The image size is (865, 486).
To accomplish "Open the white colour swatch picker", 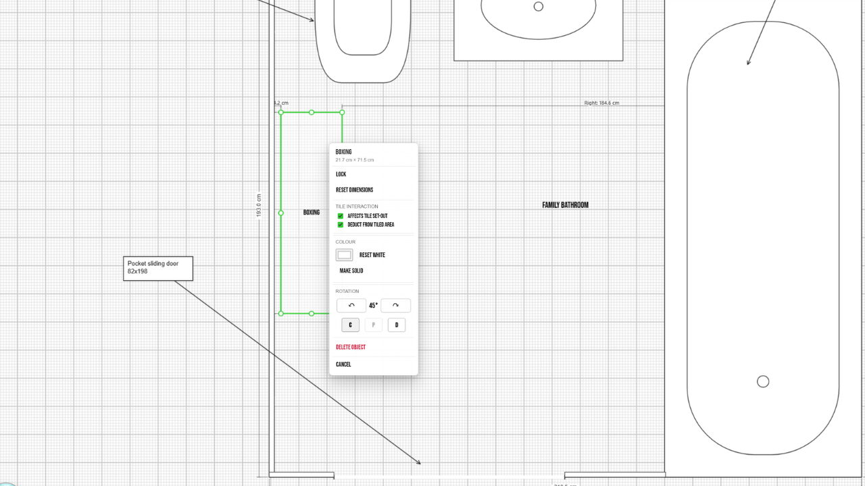I will pyautogui.click(x=345, y=255).
